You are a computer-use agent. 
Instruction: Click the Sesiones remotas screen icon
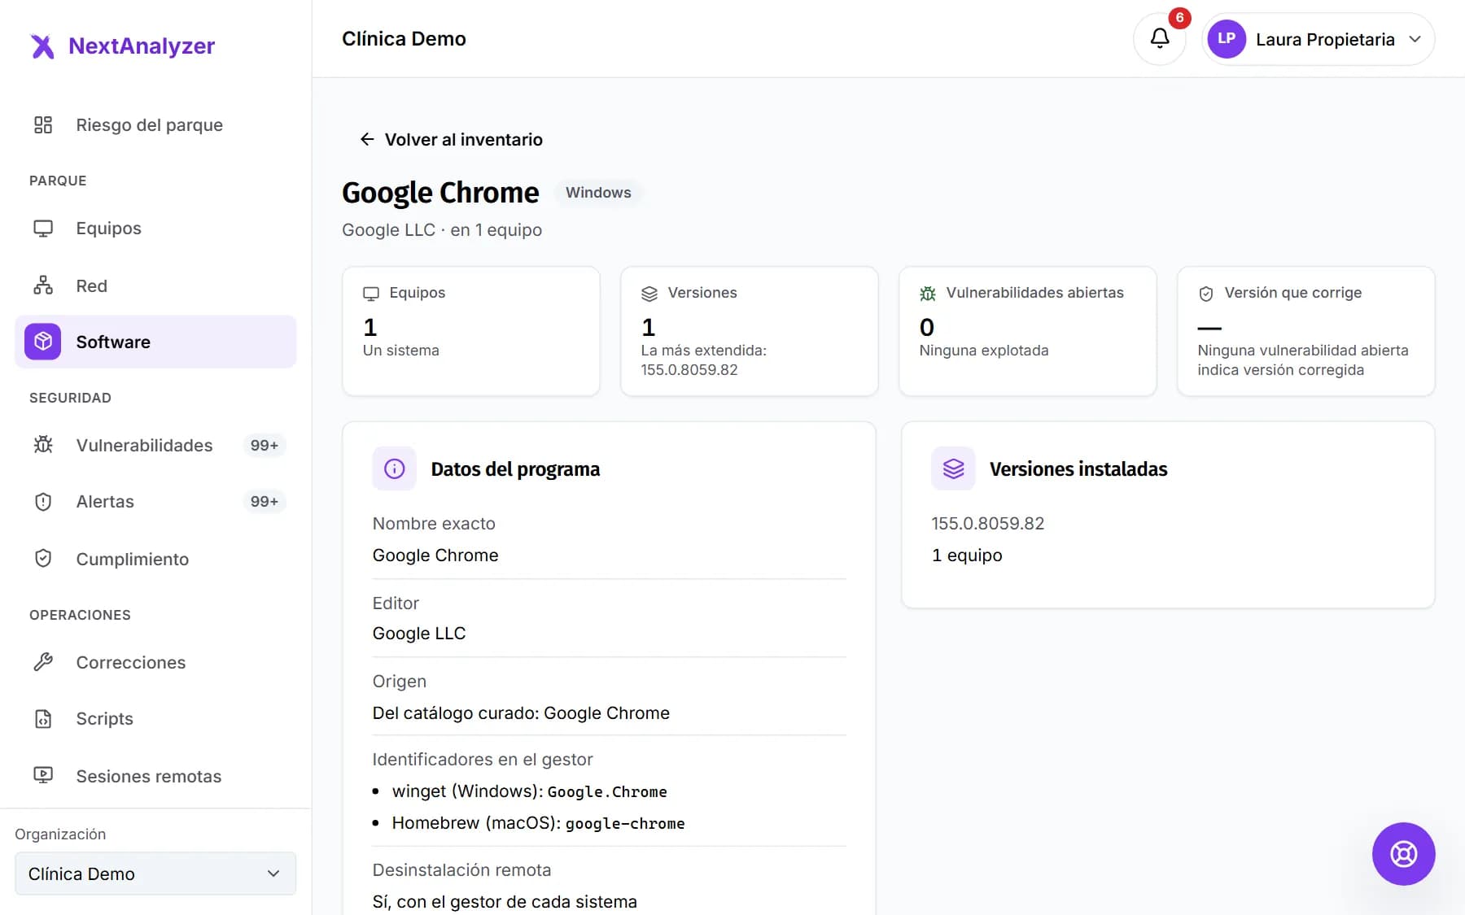click(x=43, y=776)
